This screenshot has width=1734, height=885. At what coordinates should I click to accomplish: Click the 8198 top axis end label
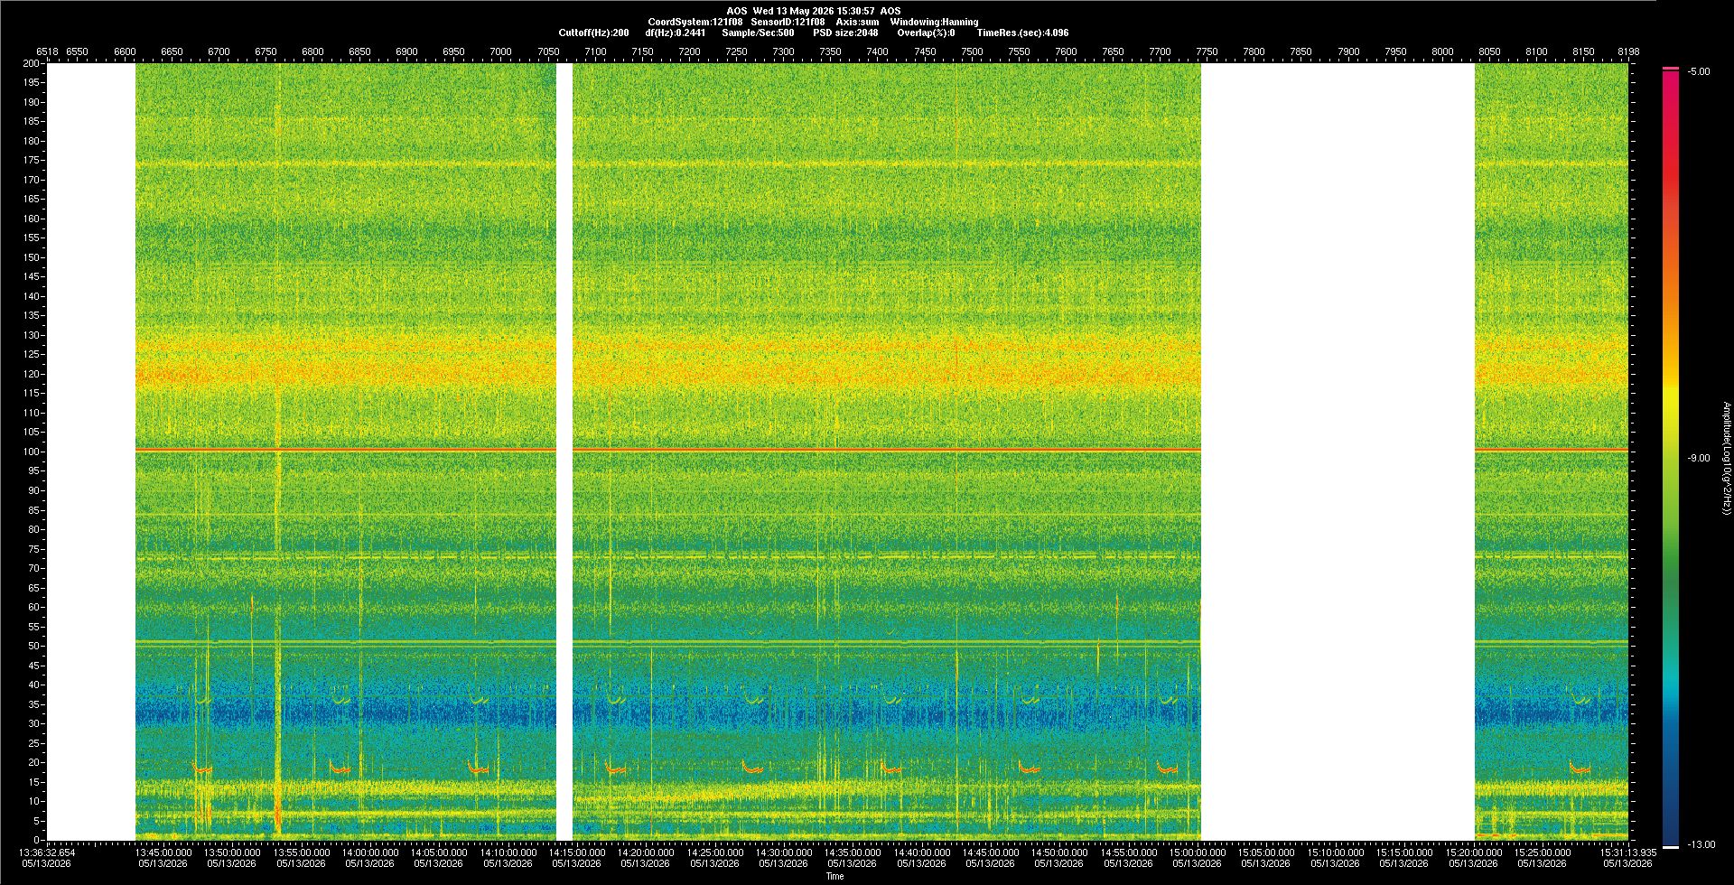tap(1628, 51)
